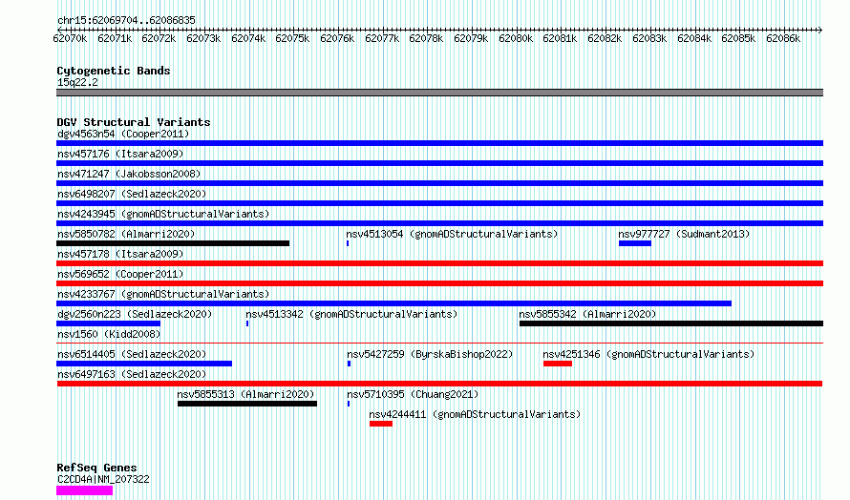Click the RefSeq Genes track title

click(x=96, y=469)
